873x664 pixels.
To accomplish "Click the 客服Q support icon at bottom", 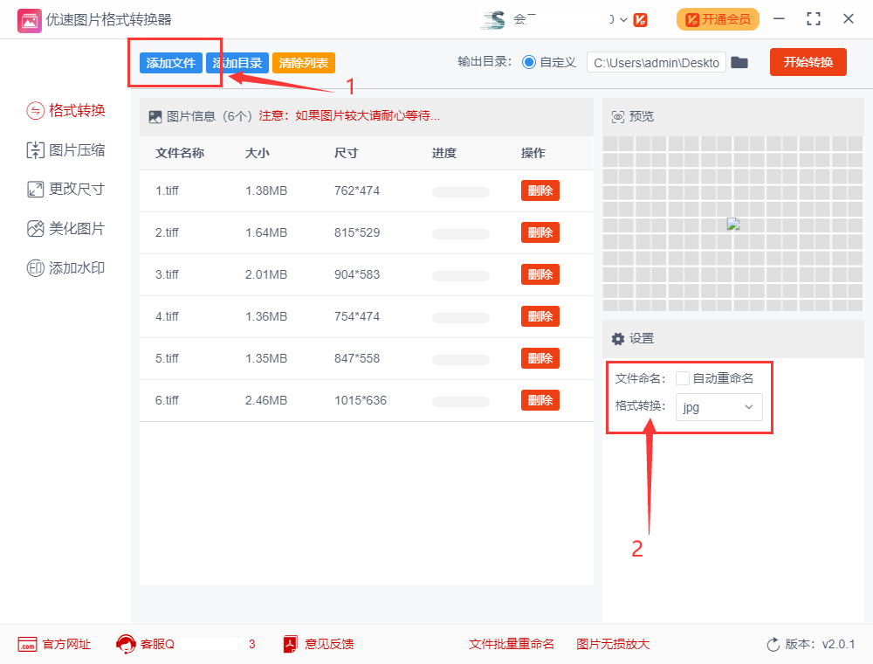I will coord(127,644).
